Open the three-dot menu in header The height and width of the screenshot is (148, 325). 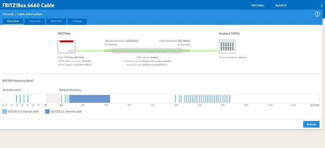click(321, 6)
